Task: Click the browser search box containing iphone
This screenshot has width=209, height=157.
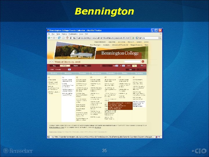Action: tap(149, 38)
